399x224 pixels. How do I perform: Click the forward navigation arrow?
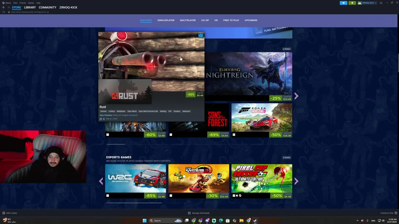[x=8, y=7]
